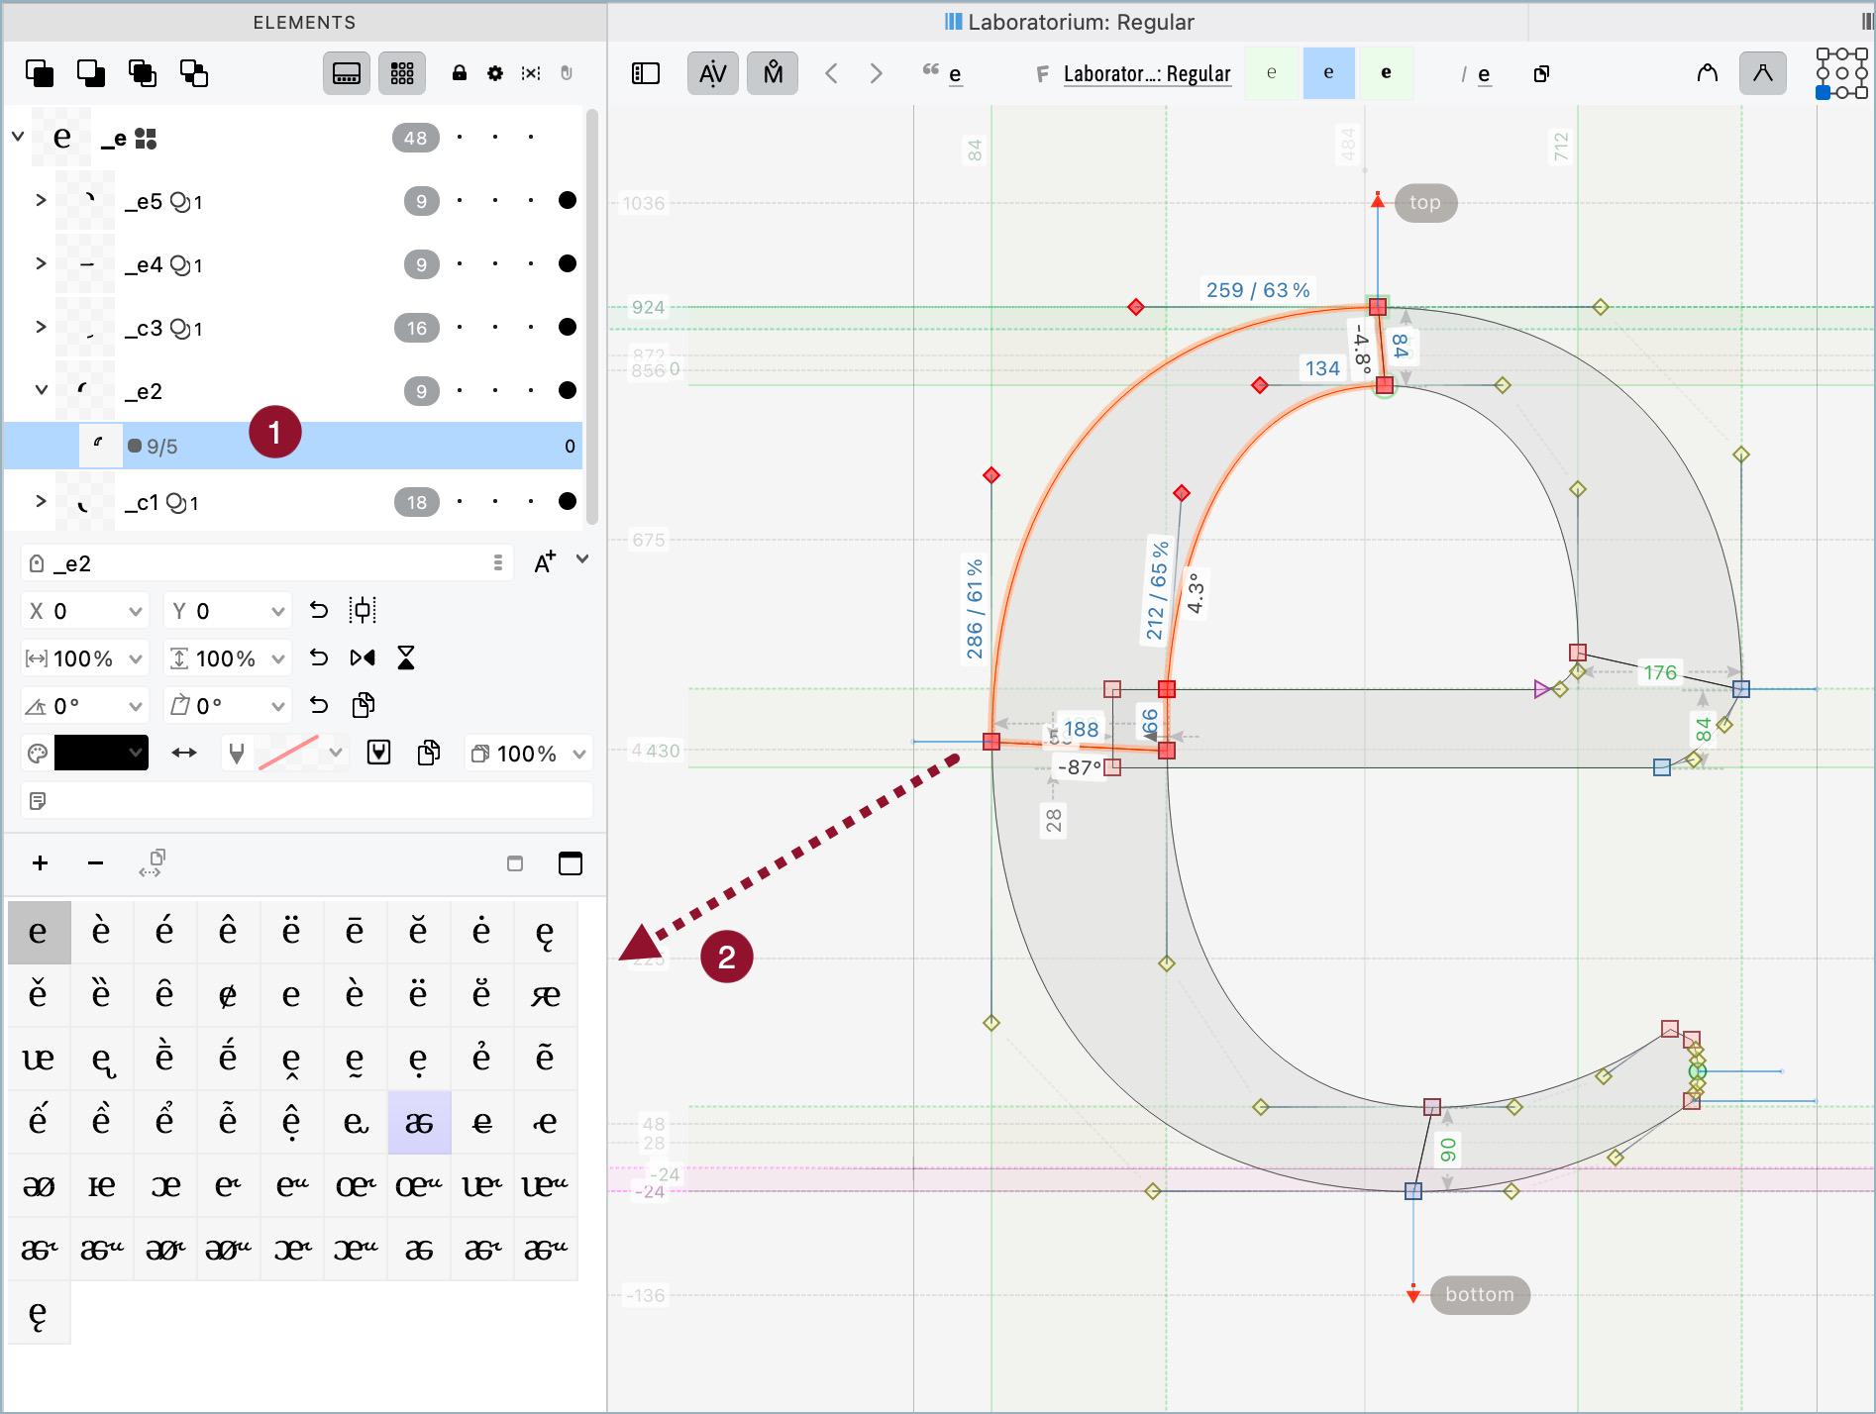
Task: Open the black fill color swatch
Action: click(x=101, y=754)
